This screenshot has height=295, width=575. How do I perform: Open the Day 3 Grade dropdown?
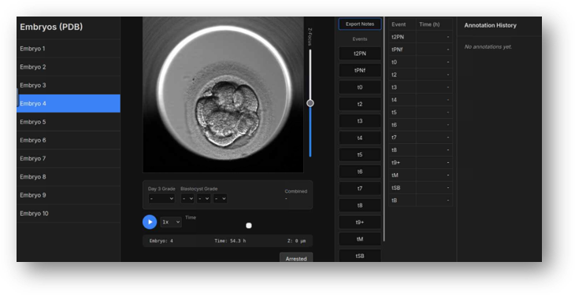point(161,198)
